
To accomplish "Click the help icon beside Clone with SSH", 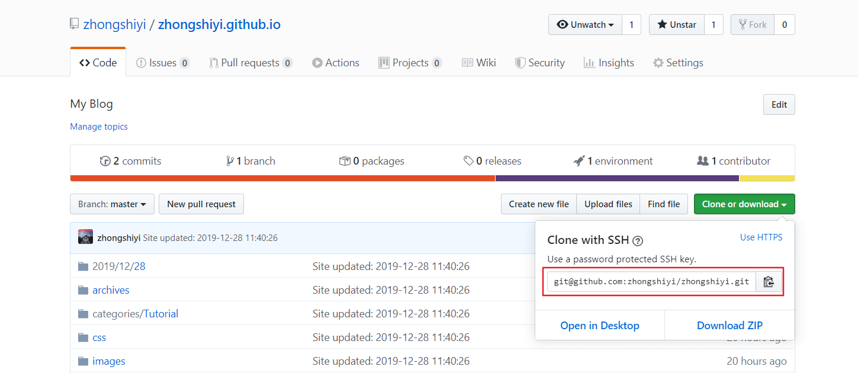I will tap(638, 241).
